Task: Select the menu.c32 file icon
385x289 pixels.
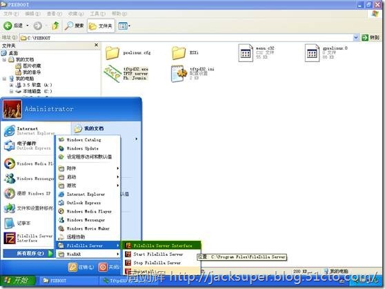Action: pyautogui.click(x=246, y=53)
